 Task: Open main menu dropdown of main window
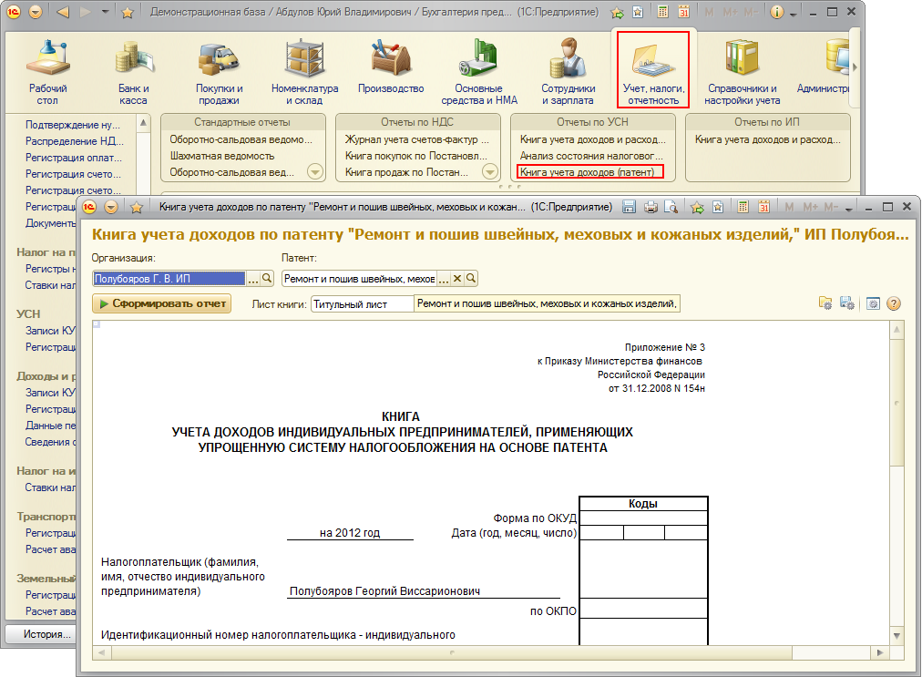pyautogui.click(x=36, y=12)
